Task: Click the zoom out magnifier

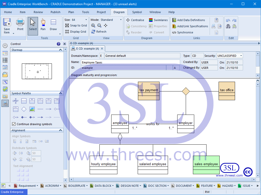Action: 99,25
